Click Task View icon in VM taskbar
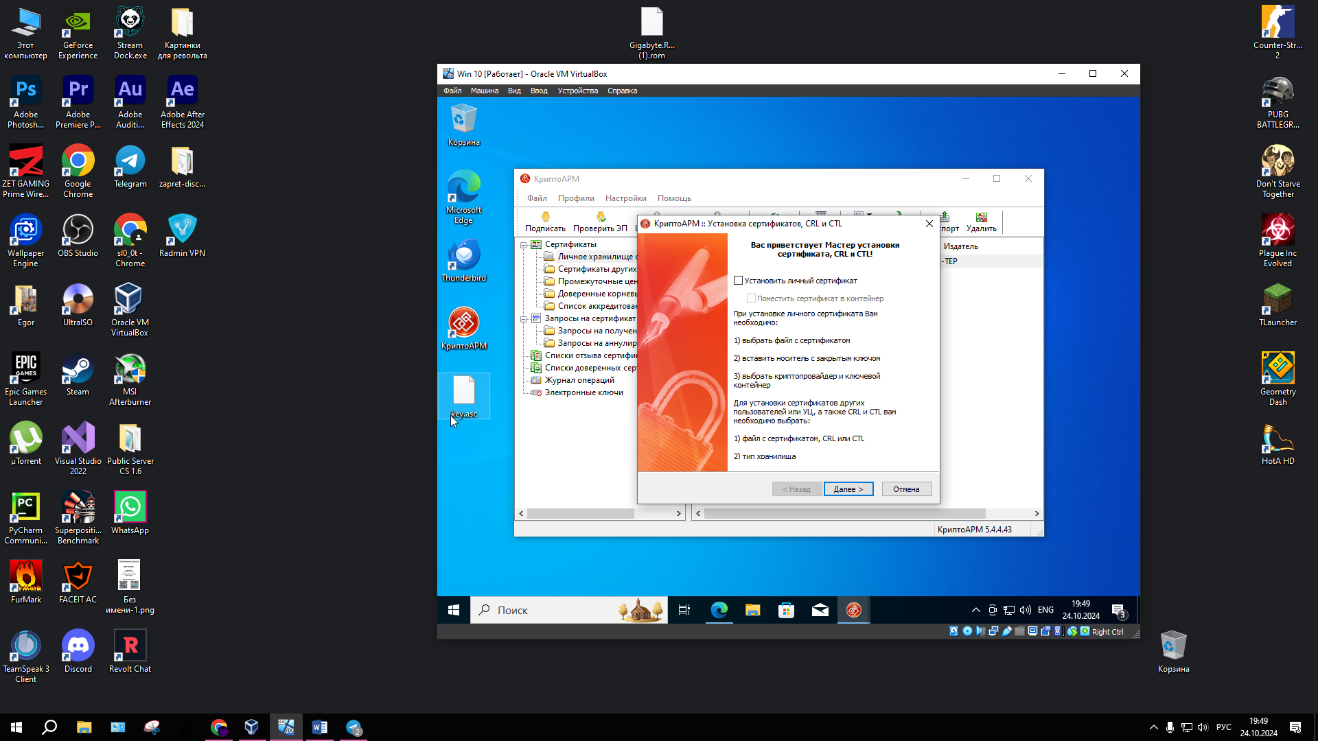The image size is (1318, 741). (x=684, y=610)
